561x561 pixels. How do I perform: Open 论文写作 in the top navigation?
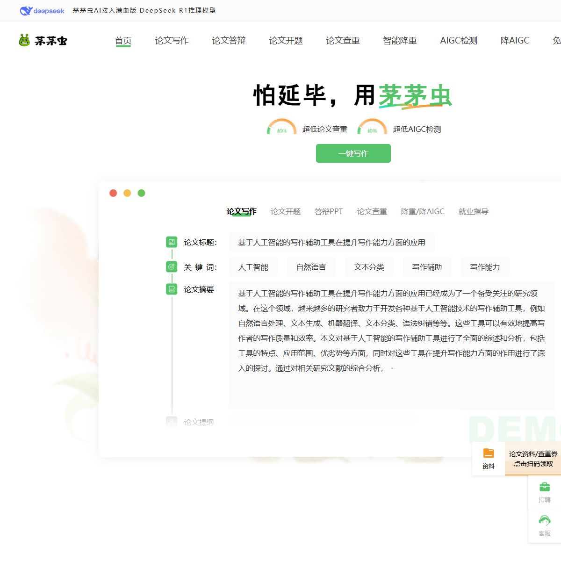(172, 41)
